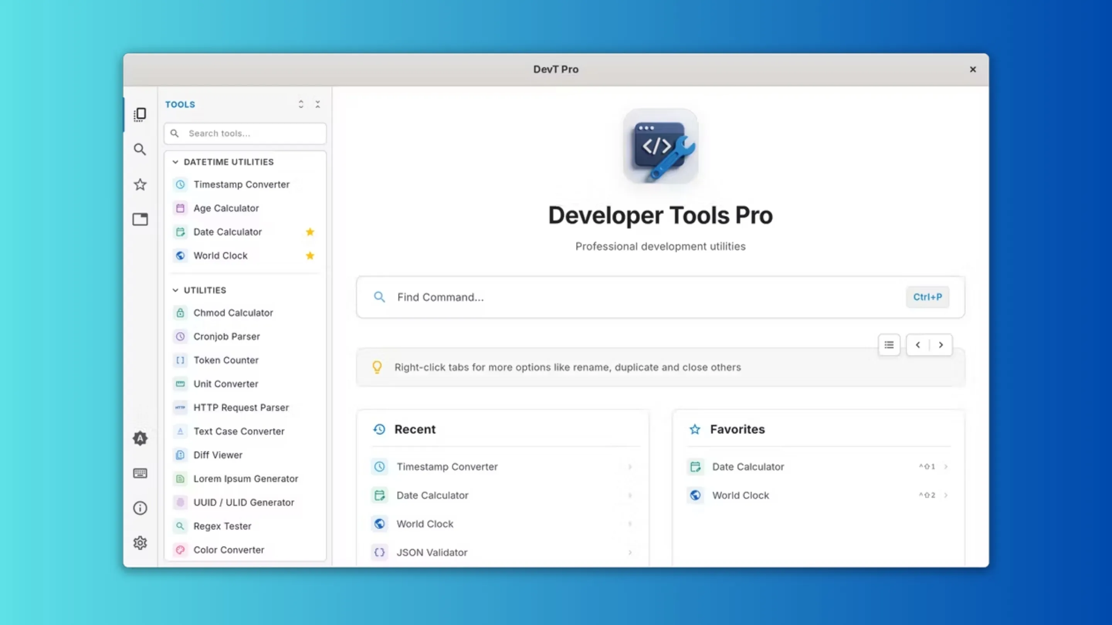Select Cronjob Parser in tools list
1112x625 pixels.
(245, 336)
